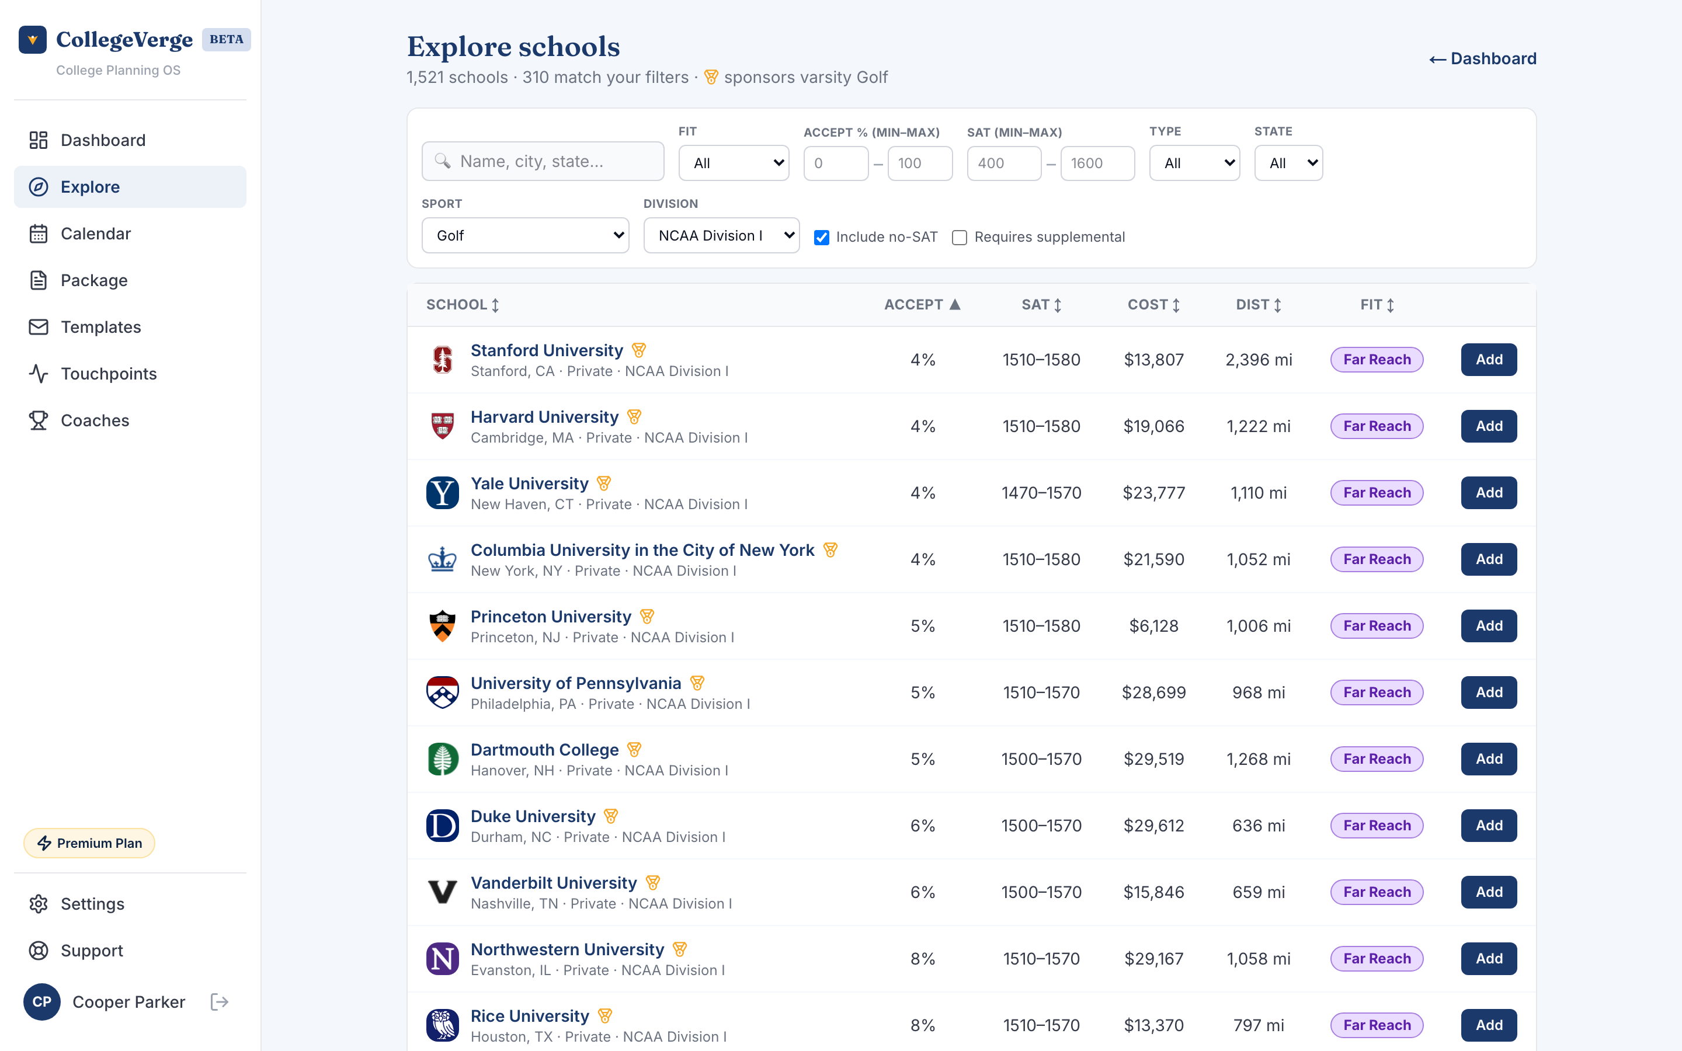
Task: Sort table by Fit column
Action: tap(1377, 304)
